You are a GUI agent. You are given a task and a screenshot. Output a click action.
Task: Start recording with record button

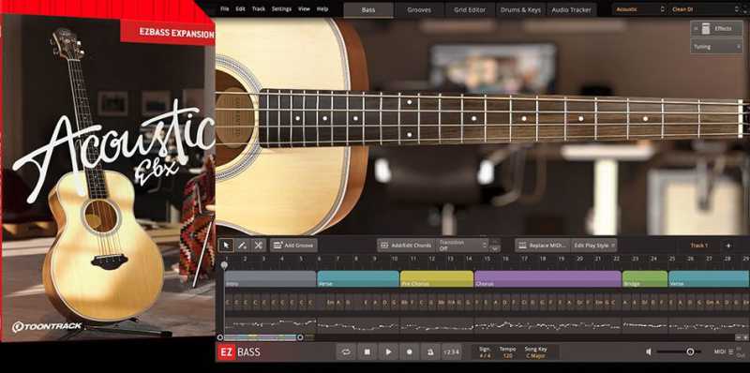coord(409,352)
